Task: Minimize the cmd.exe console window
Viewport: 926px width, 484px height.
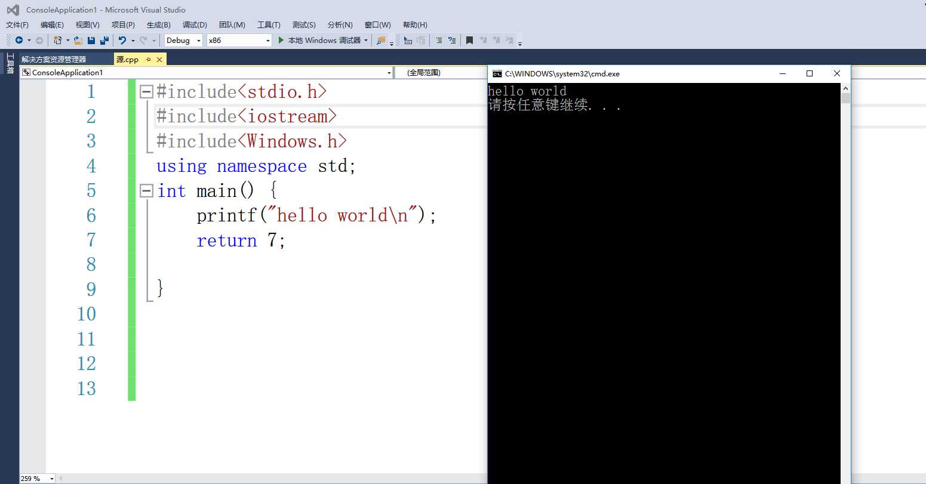Action: point(783,73)
